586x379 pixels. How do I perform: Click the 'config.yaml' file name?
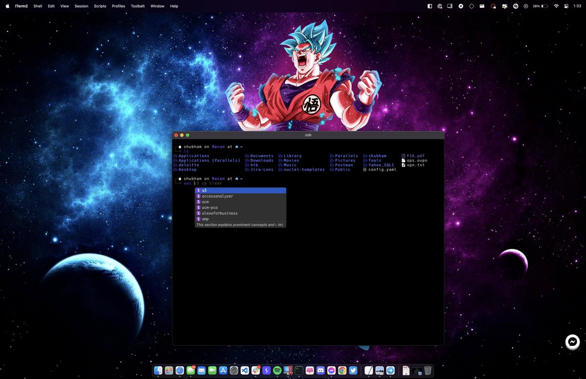[x=382, y=169]
